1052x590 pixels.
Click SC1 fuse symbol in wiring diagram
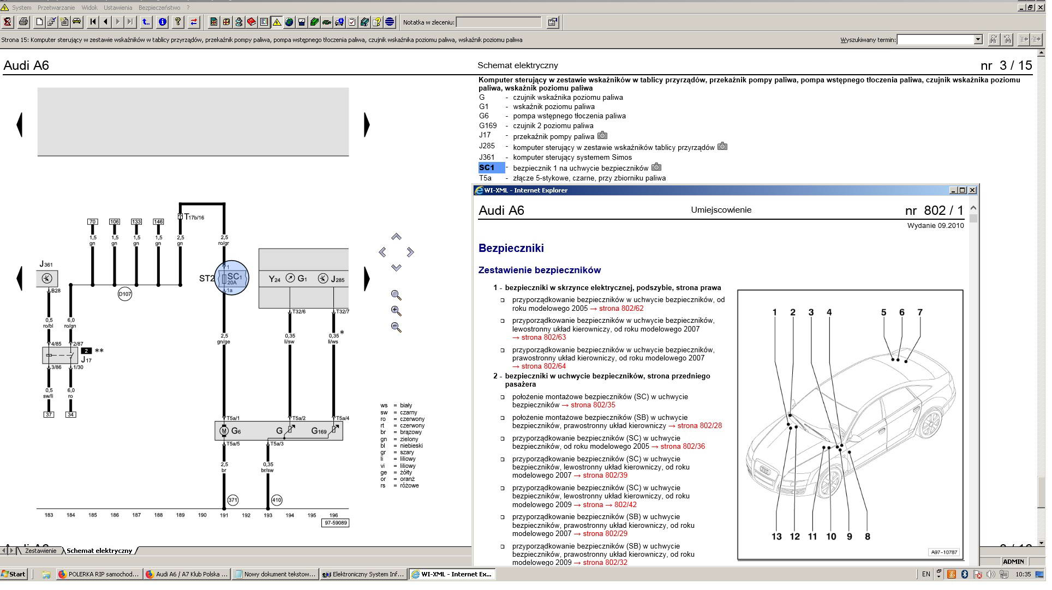pos(232,278)
